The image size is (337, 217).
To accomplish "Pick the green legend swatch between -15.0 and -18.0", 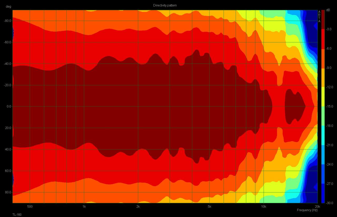I will (323, 116).
